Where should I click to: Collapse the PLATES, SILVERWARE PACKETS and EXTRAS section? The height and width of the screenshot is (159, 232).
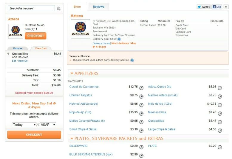tap(72, 139)
